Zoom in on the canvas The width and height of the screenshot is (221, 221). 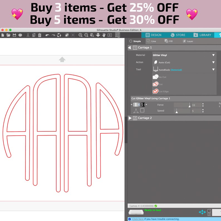[80, 35]
